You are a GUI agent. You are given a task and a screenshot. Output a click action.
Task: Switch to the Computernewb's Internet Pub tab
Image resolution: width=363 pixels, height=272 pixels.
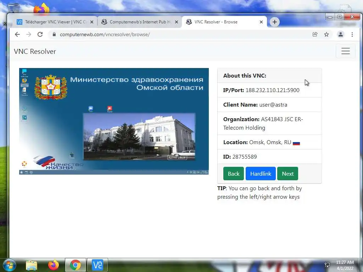pyautogui.click(x=140, y=22)
